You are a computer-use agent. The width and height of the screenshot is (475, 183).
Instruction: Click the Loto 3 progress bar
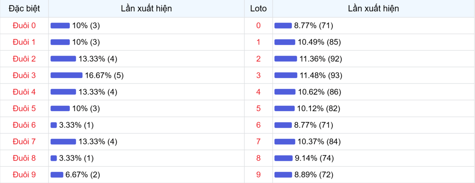click(285, 75)
